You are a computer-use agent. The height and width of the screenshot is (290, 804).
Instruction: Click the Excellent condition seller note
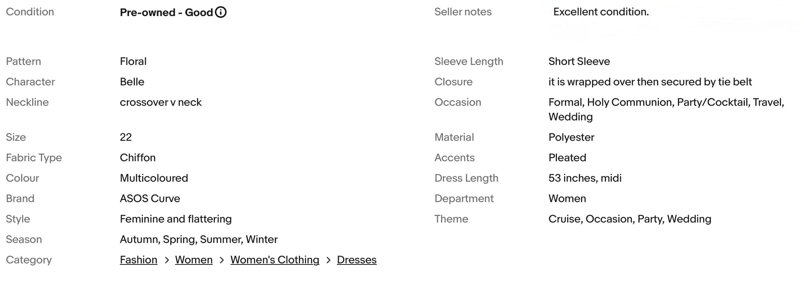click(x=601, y=12)
